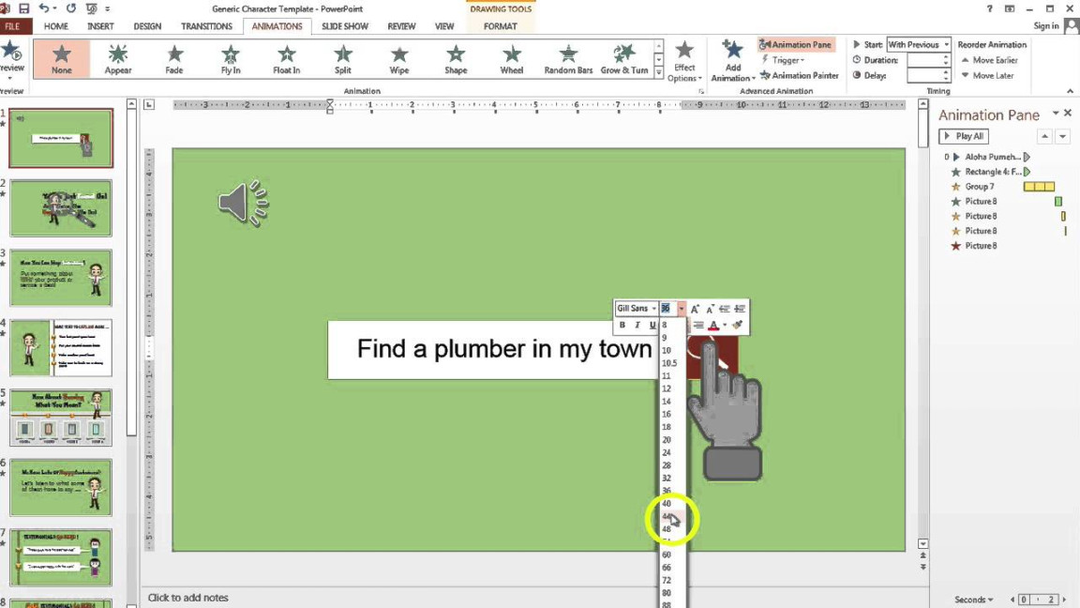Apply the Fade animation effect
The image size is (1080, 608).
[174, 58]
